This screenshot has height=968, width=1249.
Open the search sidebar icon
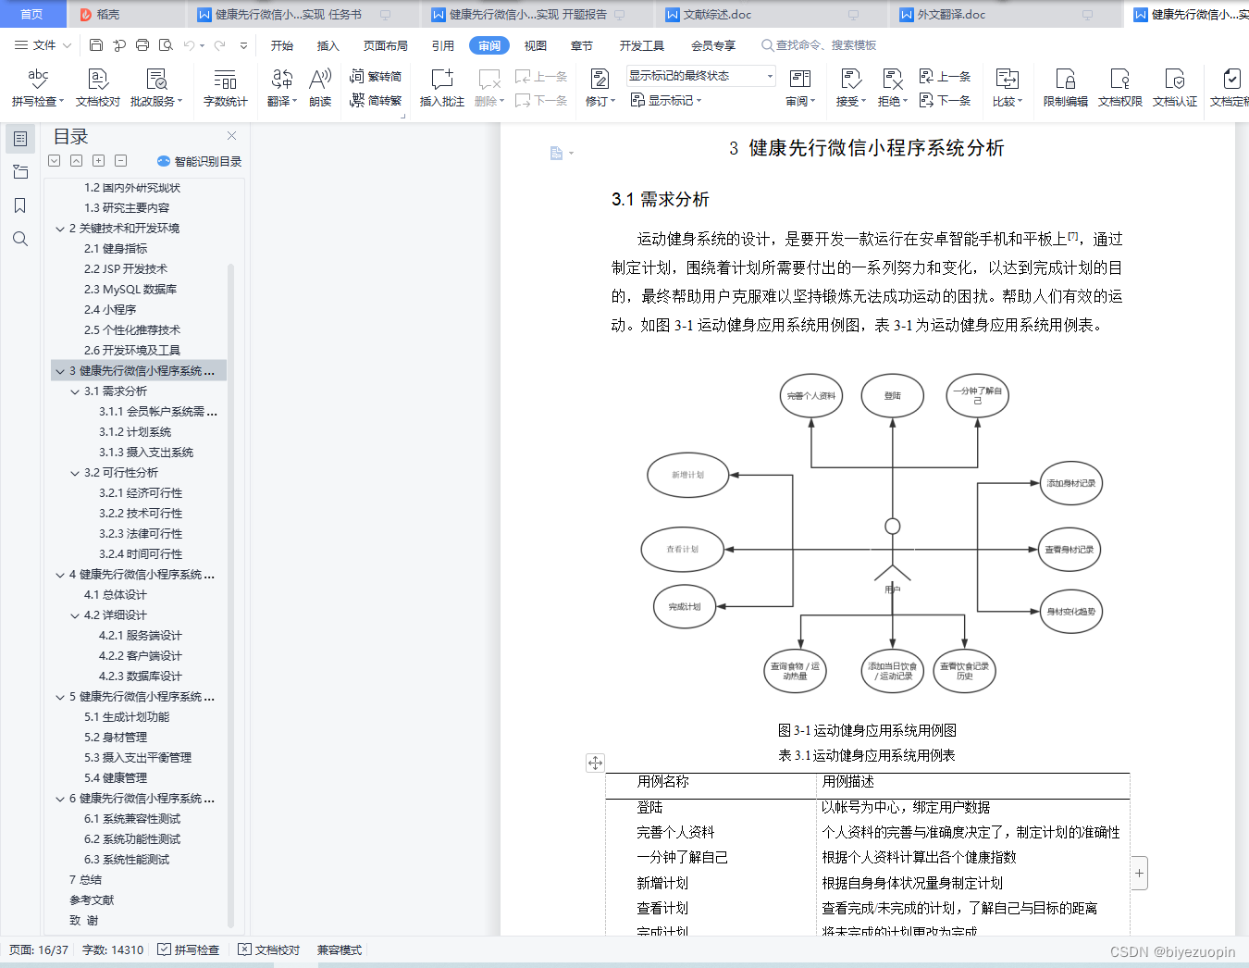(x=20, y=239)
